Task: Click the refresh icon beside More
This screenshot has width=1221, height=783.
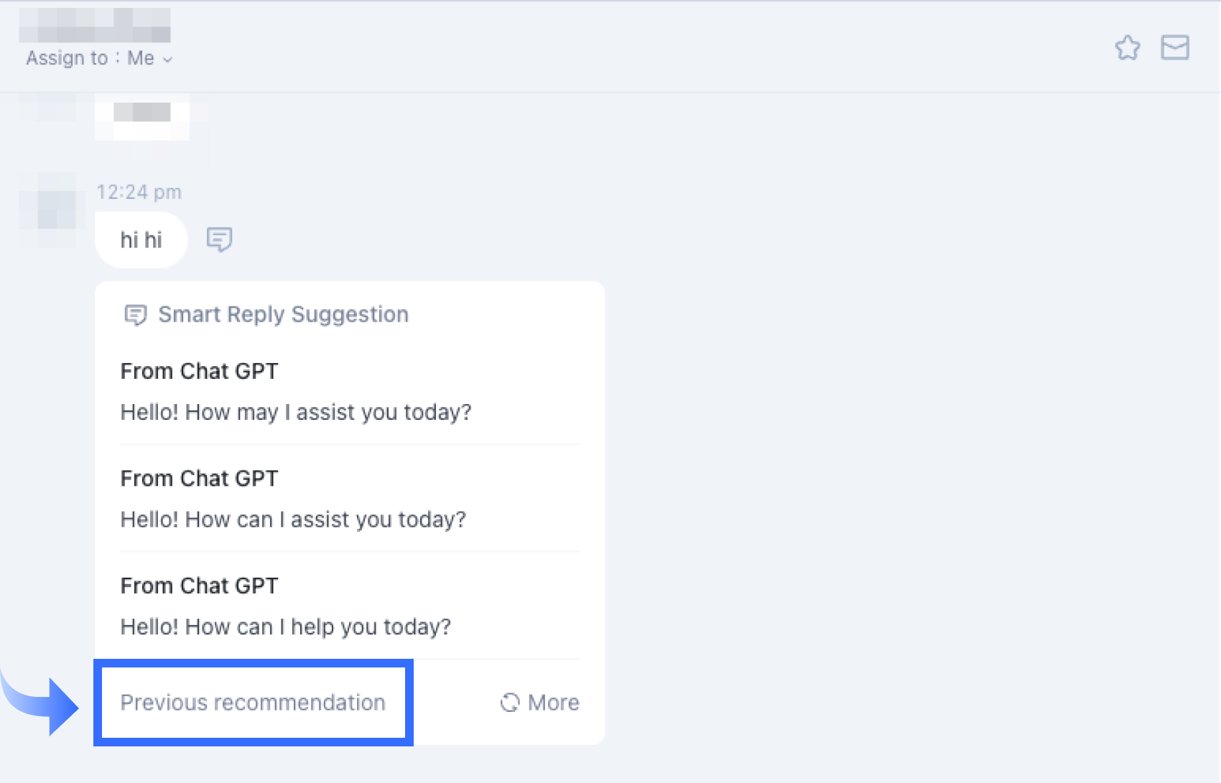Action: 510,703
